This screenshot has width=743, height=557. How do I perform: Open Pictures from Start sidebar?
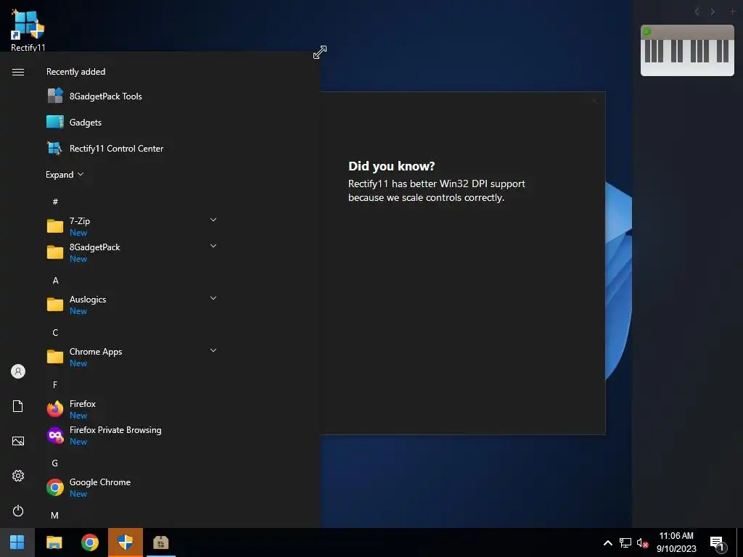tap(18, 441)
